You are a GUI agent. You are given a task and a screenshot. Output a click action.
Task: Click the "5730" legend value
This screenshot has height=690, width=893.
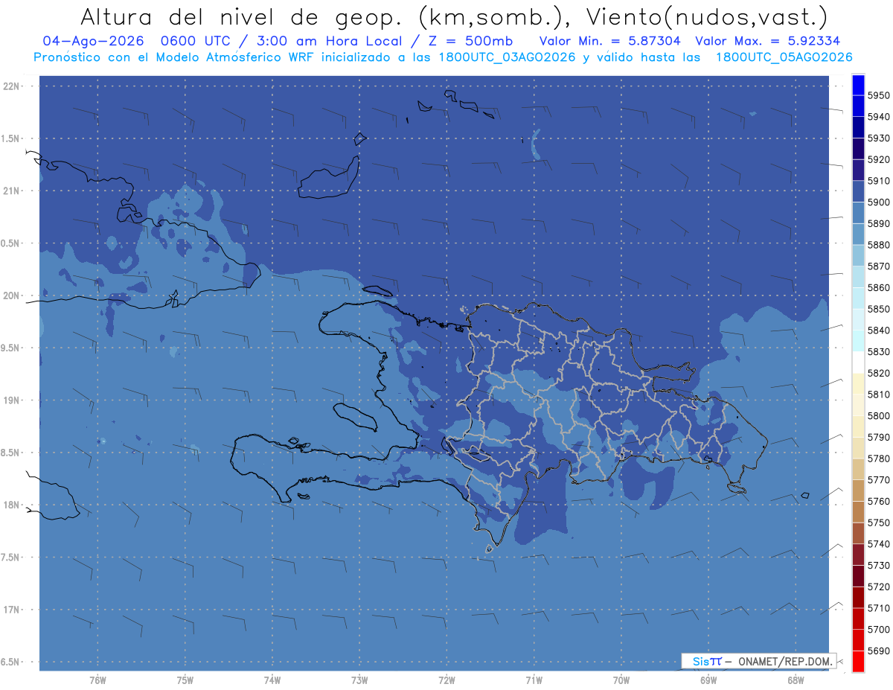click(x=878, y=566)
